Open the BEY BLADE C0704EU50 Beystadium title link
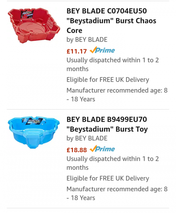Image resolution: width=176 pixels, height=213 pixels. 111,21
